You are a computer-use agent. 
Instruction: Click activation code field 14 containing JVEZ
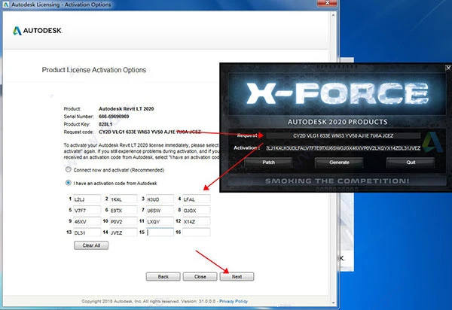[x=124, y=232]
